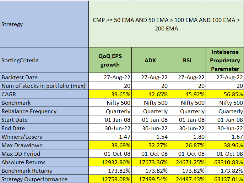This screenshot has height=183, width=244.
Task: Select the Winners/Losers value 1.80
Action: [x=187, y=137]
